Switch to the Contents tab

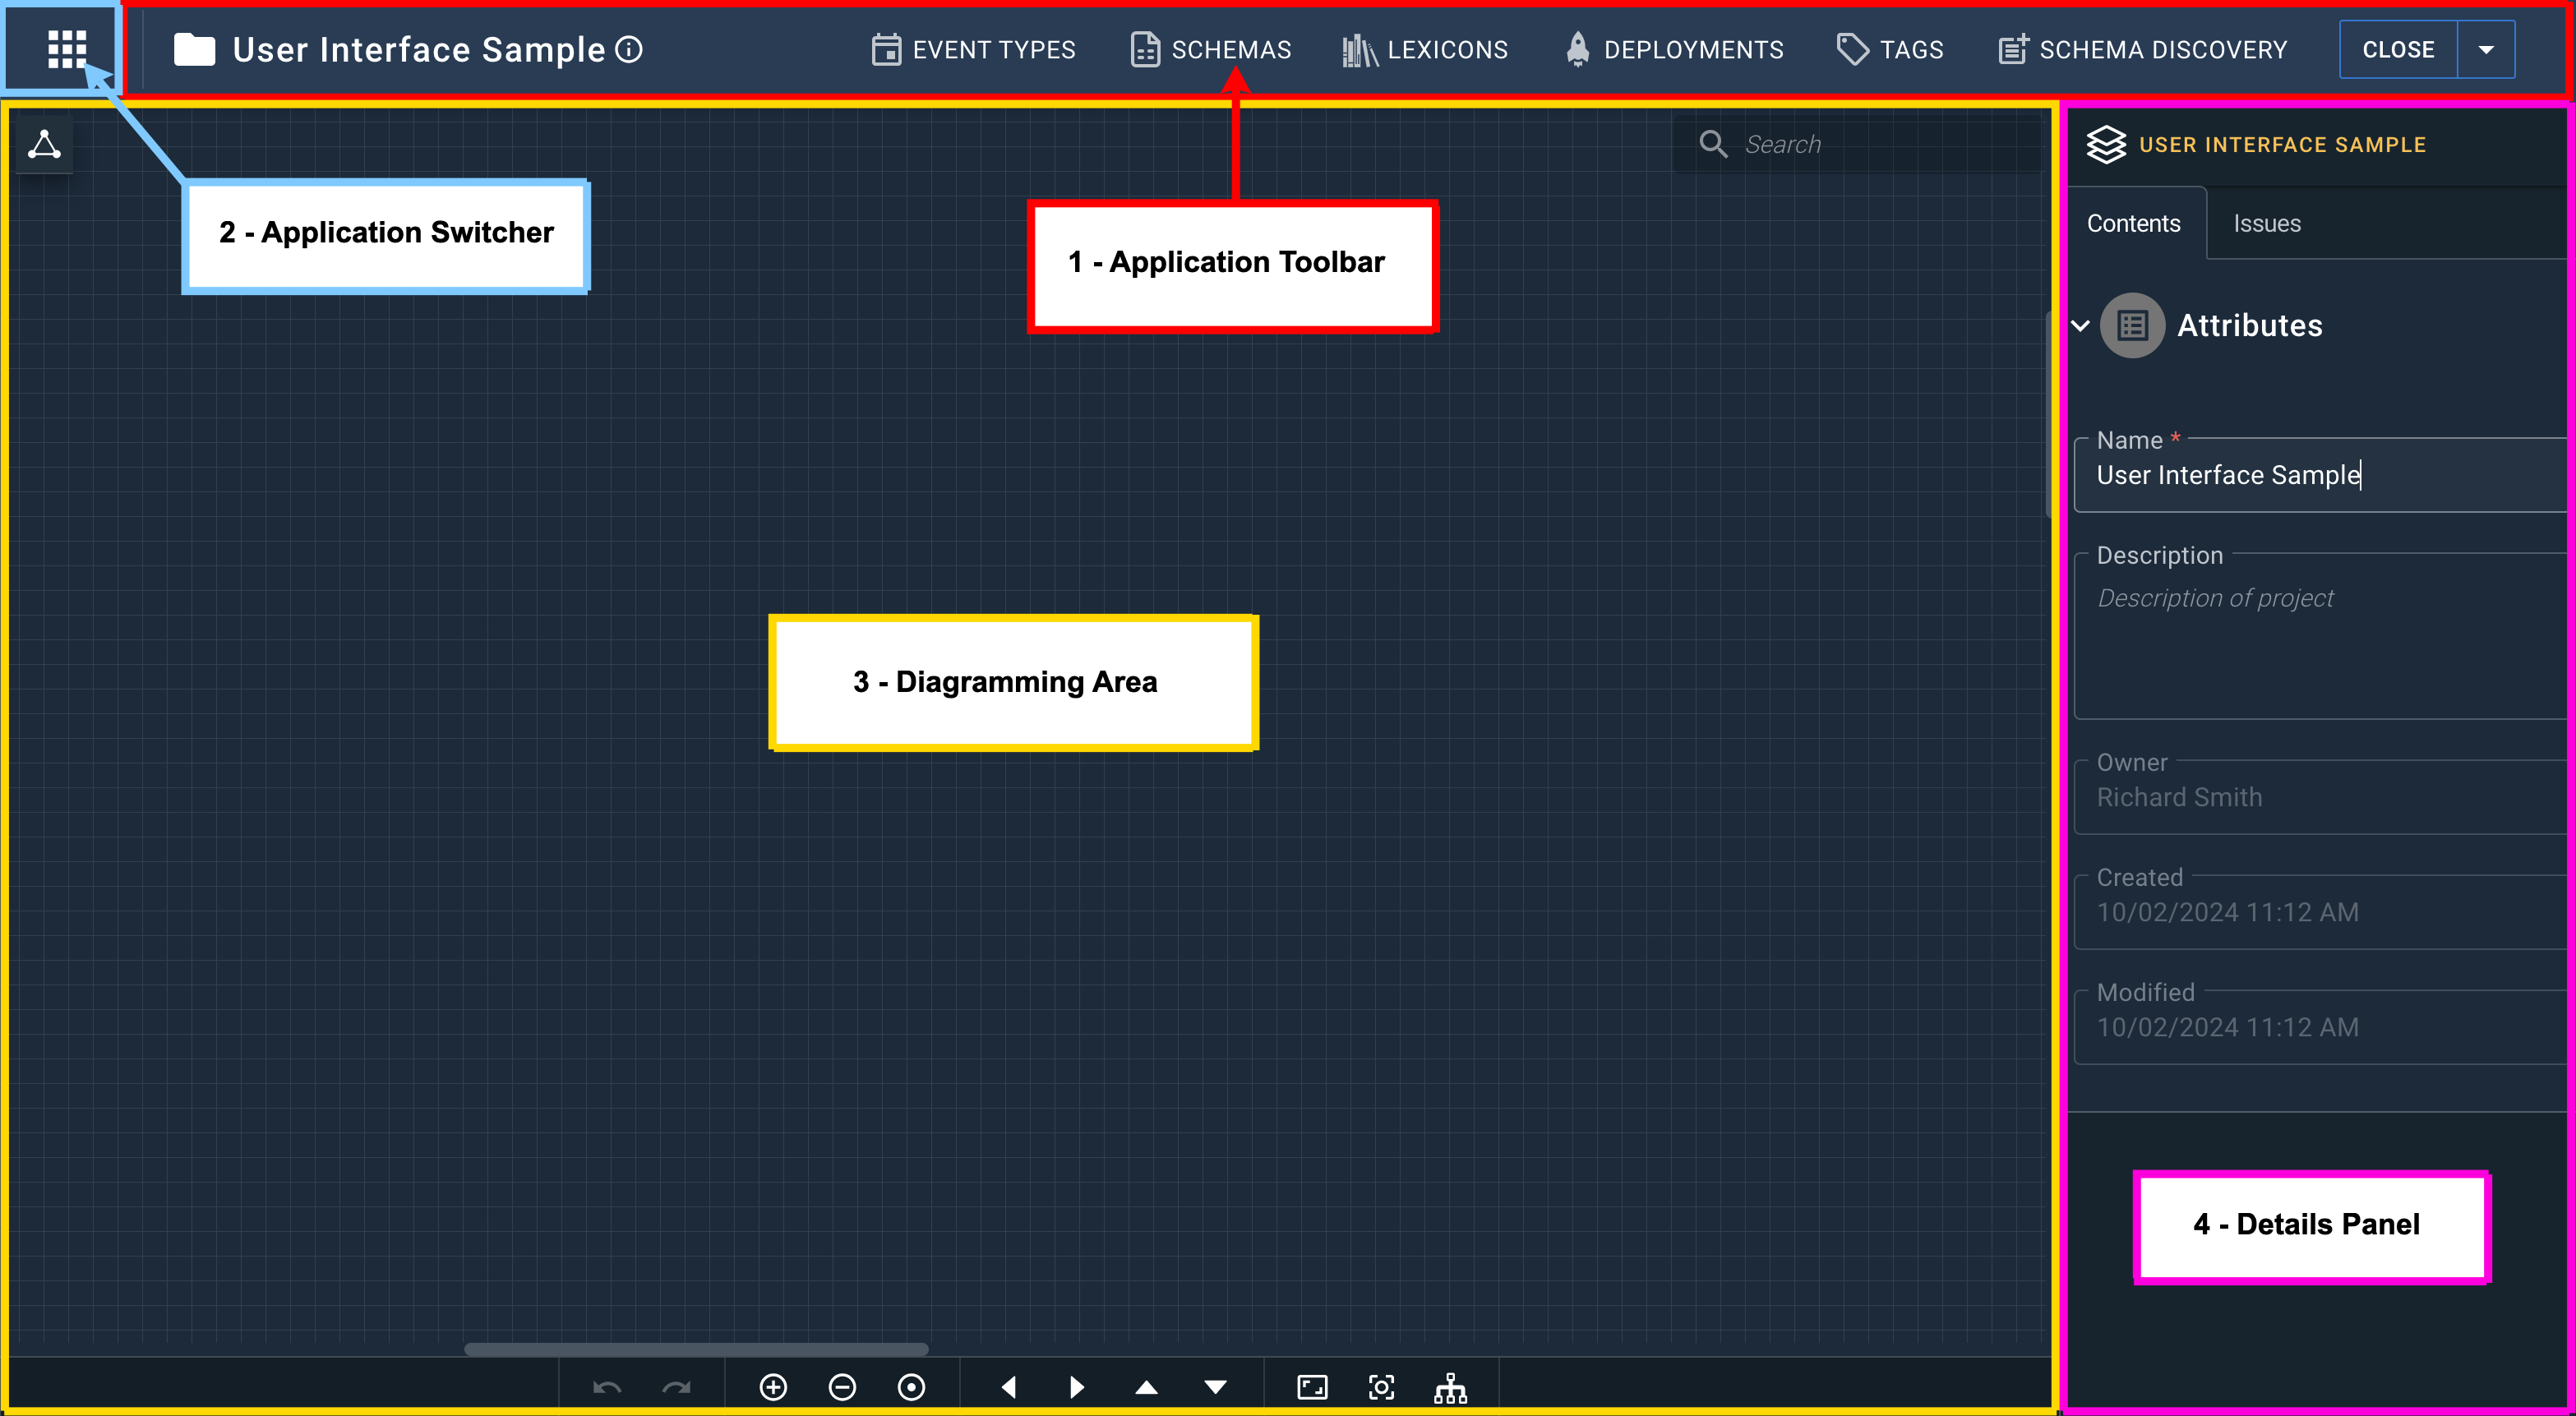[x=2133, y=224]
